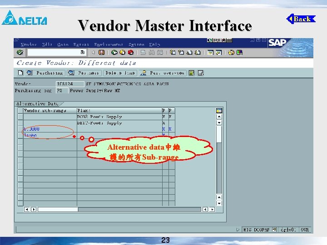Image resolution: width=327 pixels, height=245 pixels.
Task: Click the MIS DCGPAF status bar entry
Action: 257,230
